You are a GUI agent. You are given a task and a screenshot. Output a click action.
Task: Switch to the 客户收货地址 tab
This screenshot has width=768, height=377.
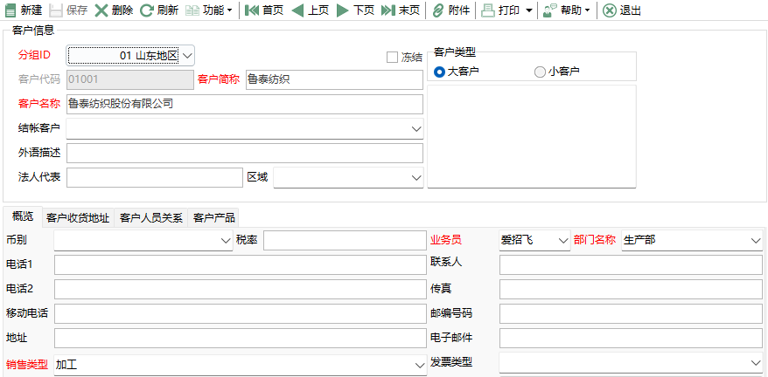78,217
